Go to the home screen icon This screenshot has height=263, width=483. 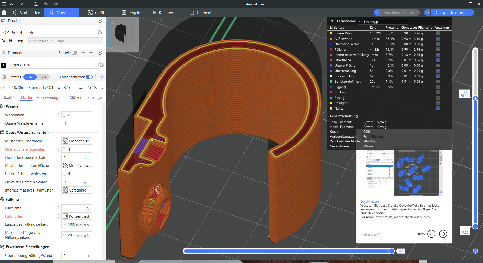pos(4,13)
